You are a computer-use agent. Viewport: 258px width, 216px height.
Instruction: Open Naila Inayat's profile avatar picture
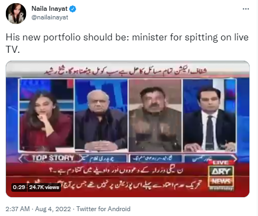point(16,13)
